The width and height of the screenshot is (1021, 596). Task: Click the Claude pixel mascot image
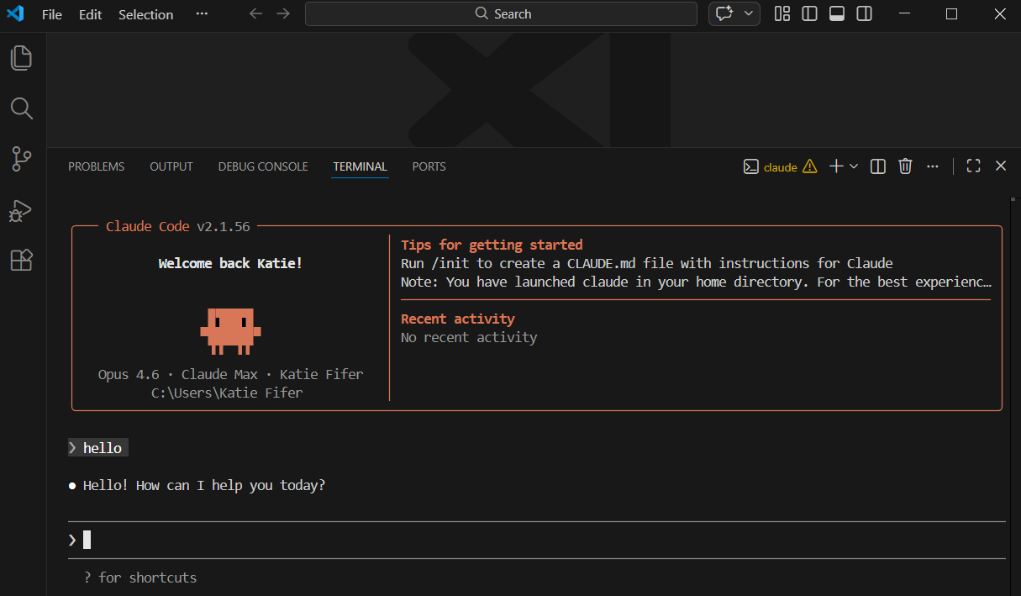230,330
